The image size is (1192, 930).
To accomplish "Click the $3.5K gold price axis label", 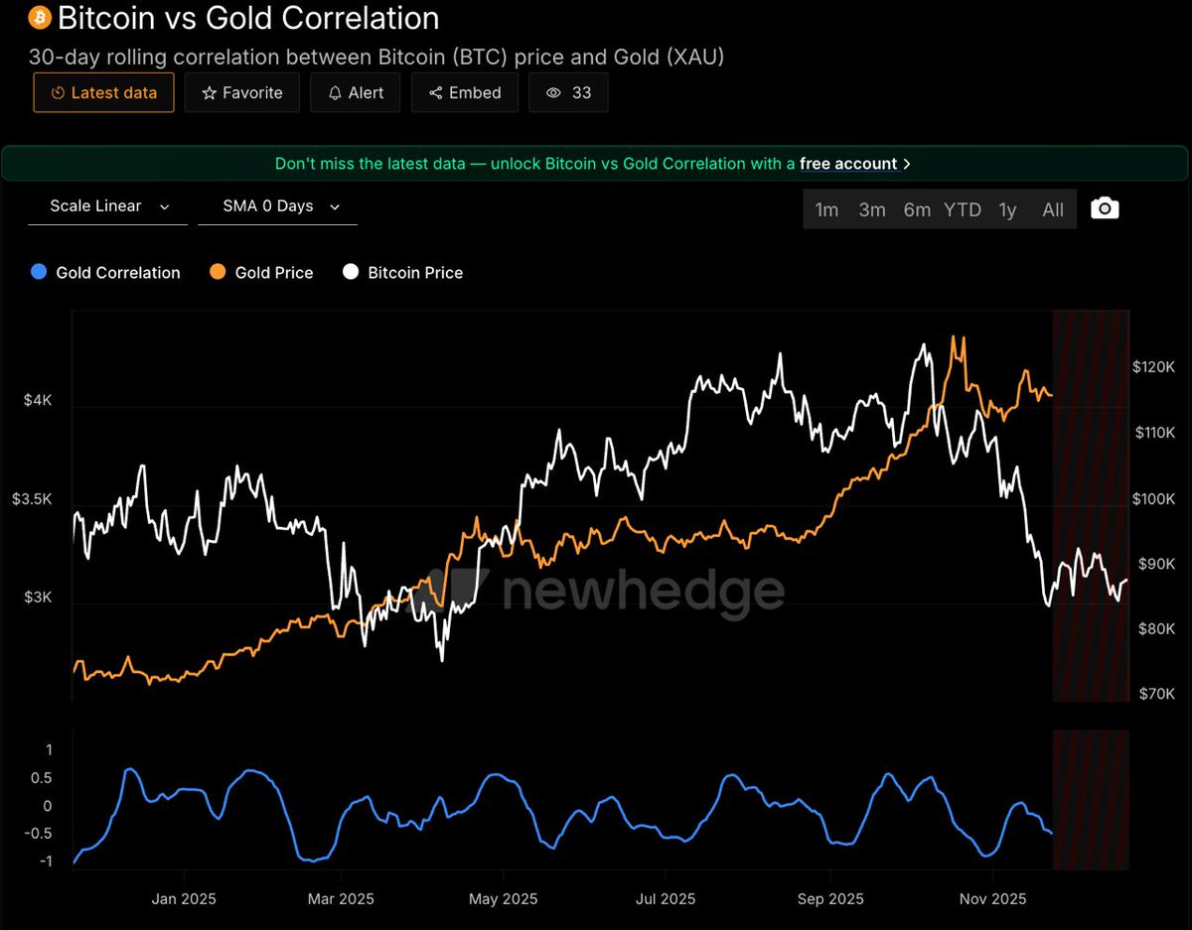I will tap(31, 498).
